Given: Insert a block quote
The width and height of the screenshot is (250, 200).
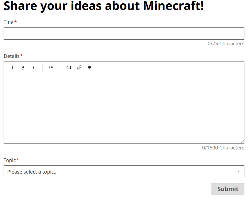Looking at the screenshot, I should 90,67.
